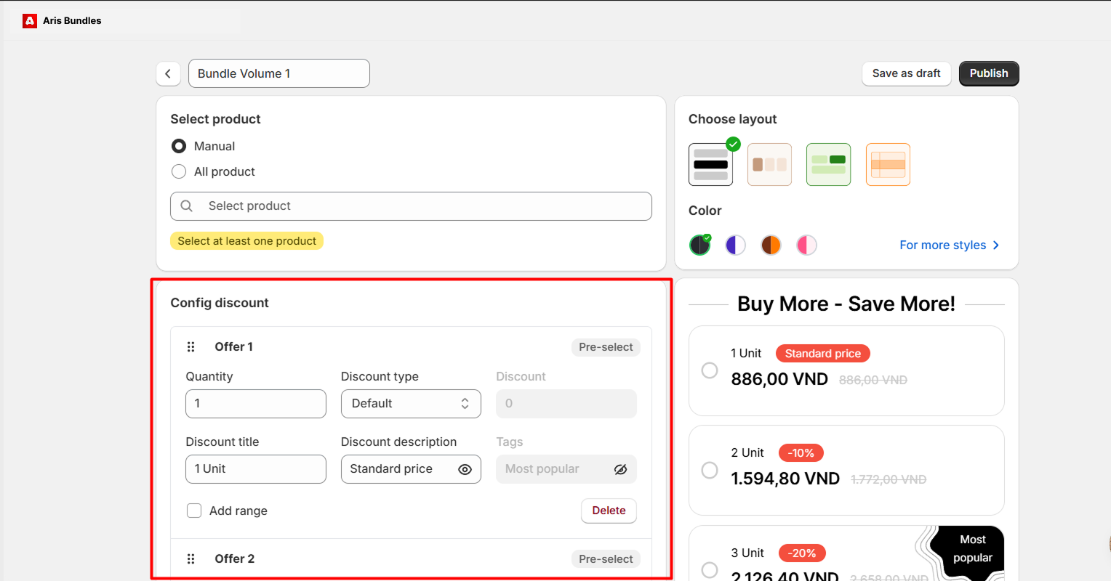The width and height of the screenshot is (1111, 581).
Task: Choose the orange grid layout thumbnail
Action: coord(888,165)
